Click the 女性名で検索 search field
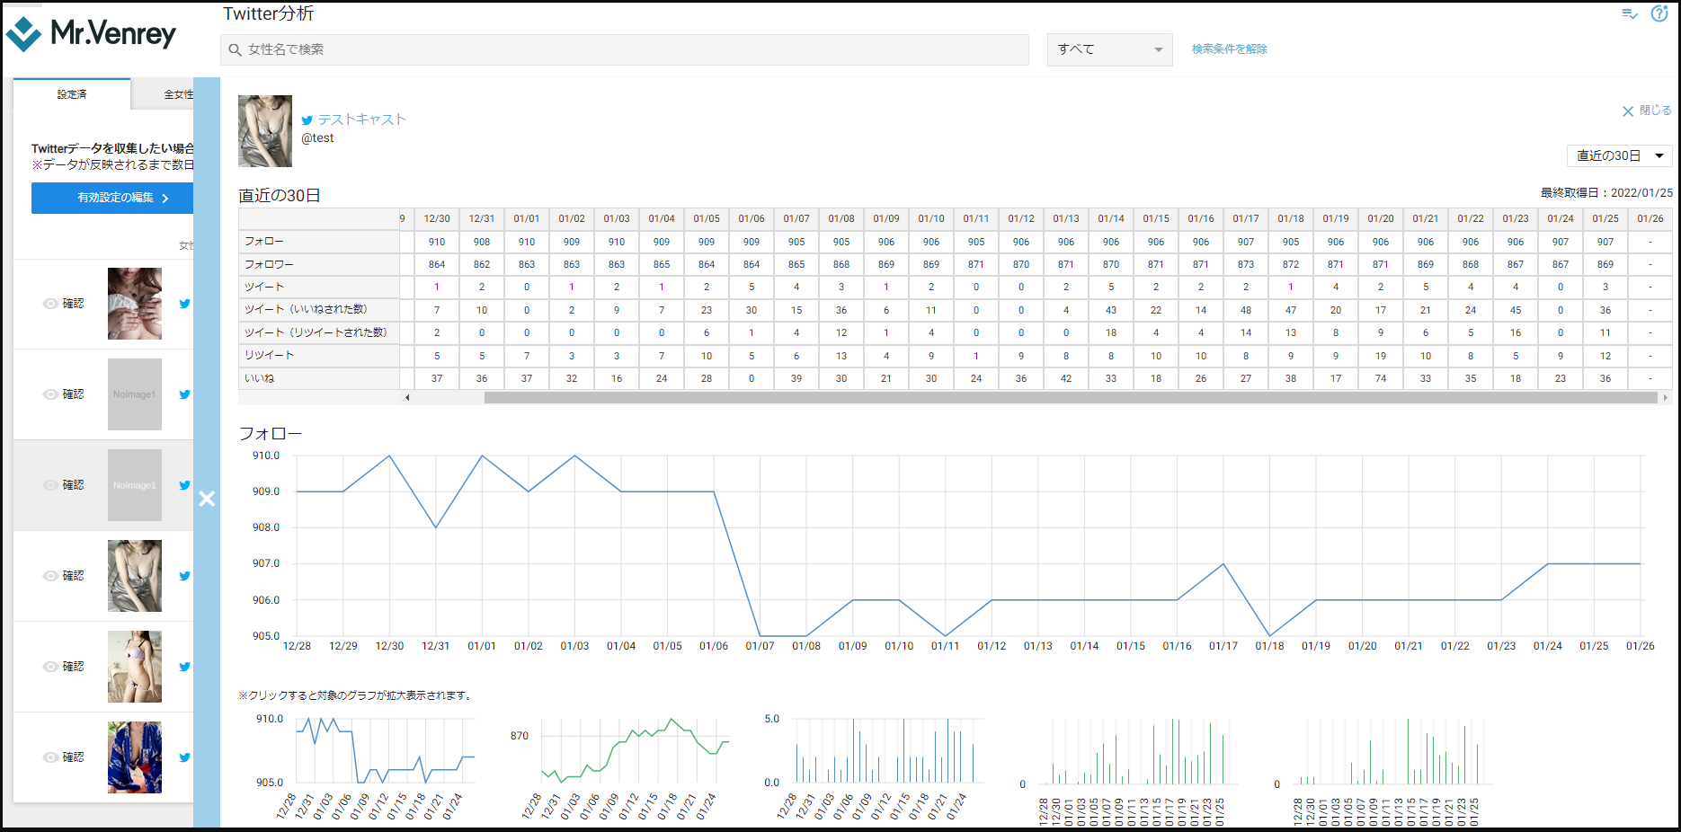This screenshot has height=832, width=1681. (629, 50)
